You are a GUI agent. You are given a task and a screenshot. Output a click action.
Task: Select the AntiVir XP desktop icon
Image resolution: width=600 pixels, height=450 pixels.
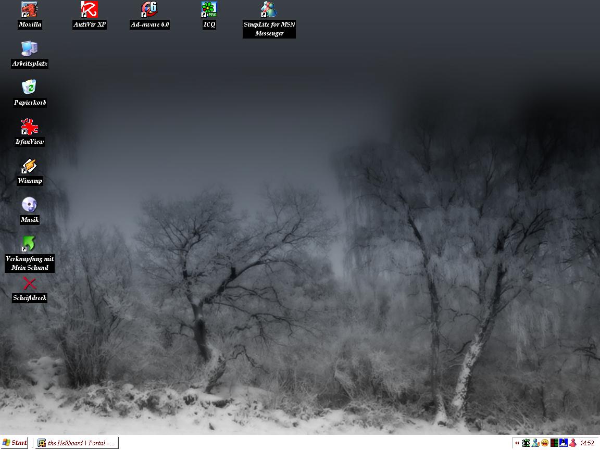90,9
